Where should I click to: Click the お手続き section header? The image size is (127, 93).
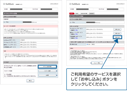(31, 62)
